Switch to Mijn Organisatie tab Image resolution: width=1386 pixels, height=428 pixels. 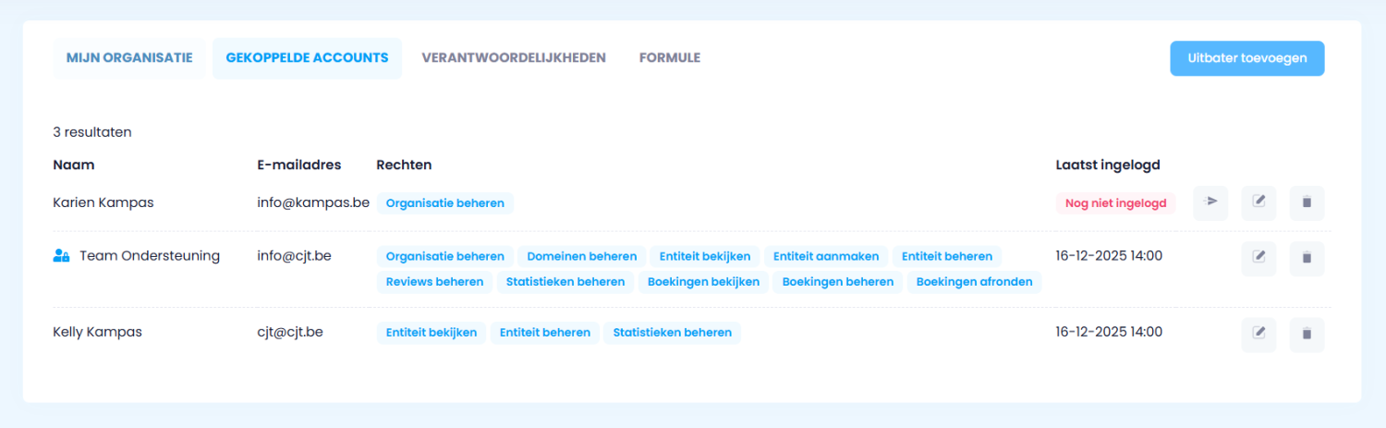[129, 57]
